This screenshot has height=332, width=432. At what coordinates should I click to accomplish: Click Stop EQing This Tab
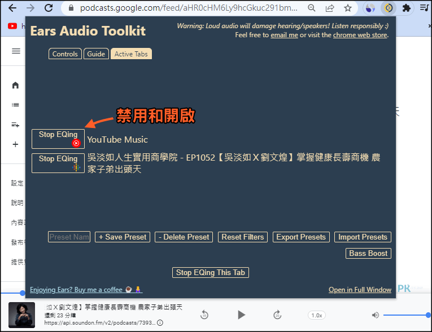click(211, 273)
